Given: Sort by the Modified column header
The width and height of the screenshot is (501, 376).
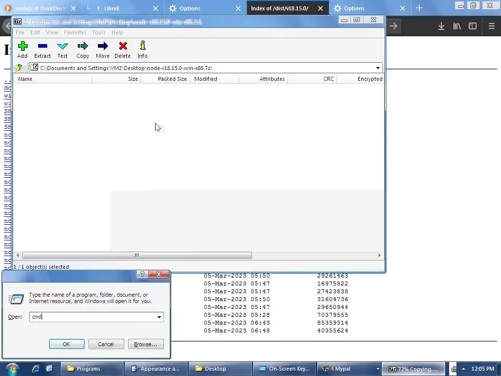Looking at the screenshot, I should click(x=214, y=79).
